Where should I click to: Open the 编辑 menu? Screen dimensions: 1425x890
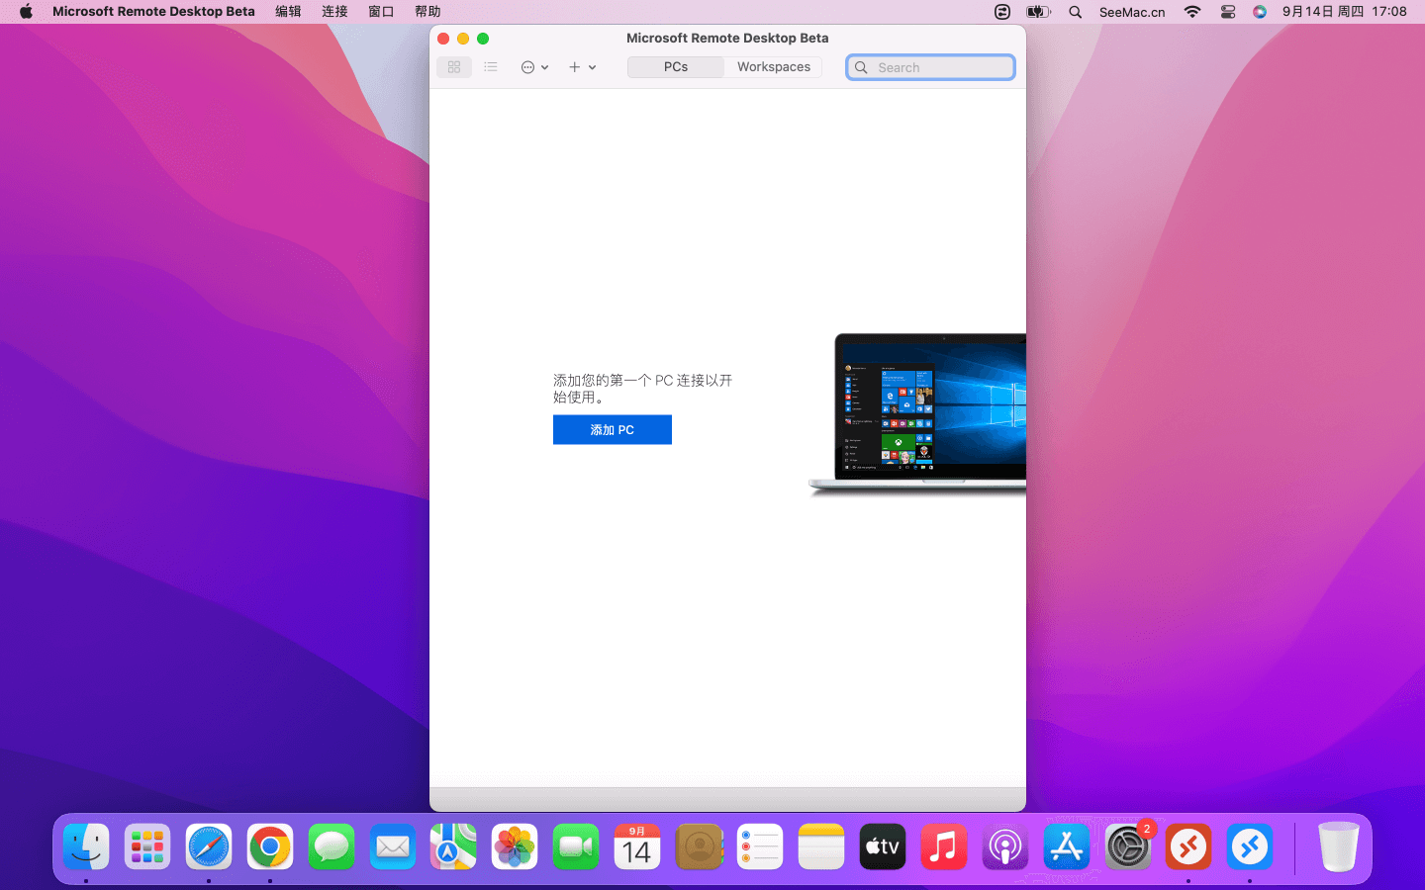[288, 12]
